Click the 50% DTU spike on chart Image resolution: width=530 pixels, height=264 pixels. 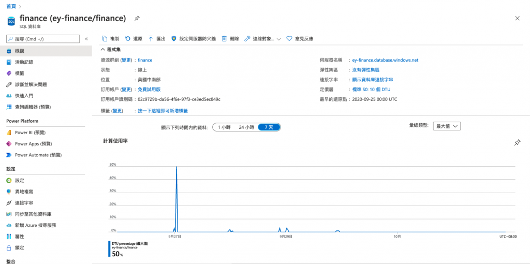[x=176, y=167]
